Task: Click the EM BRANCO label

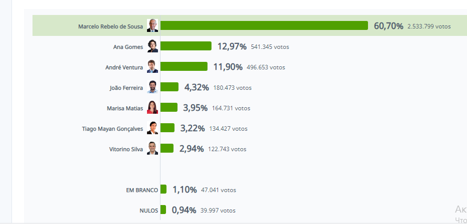Action: 142,190
